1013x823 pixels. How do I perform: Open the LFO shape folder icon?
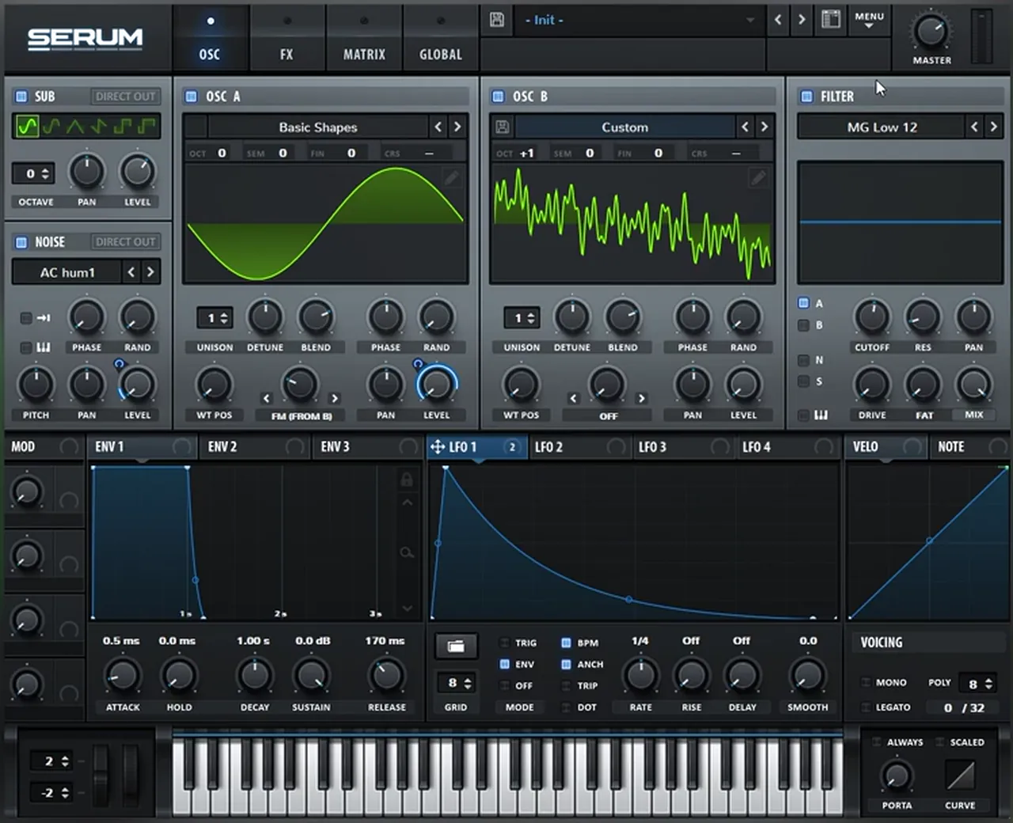[456, 647]
